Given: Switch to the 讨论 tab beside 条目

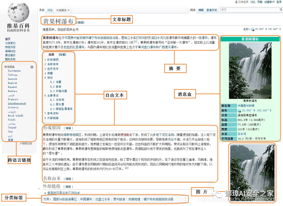Looking at the screenshot, I should click(50, 10).
